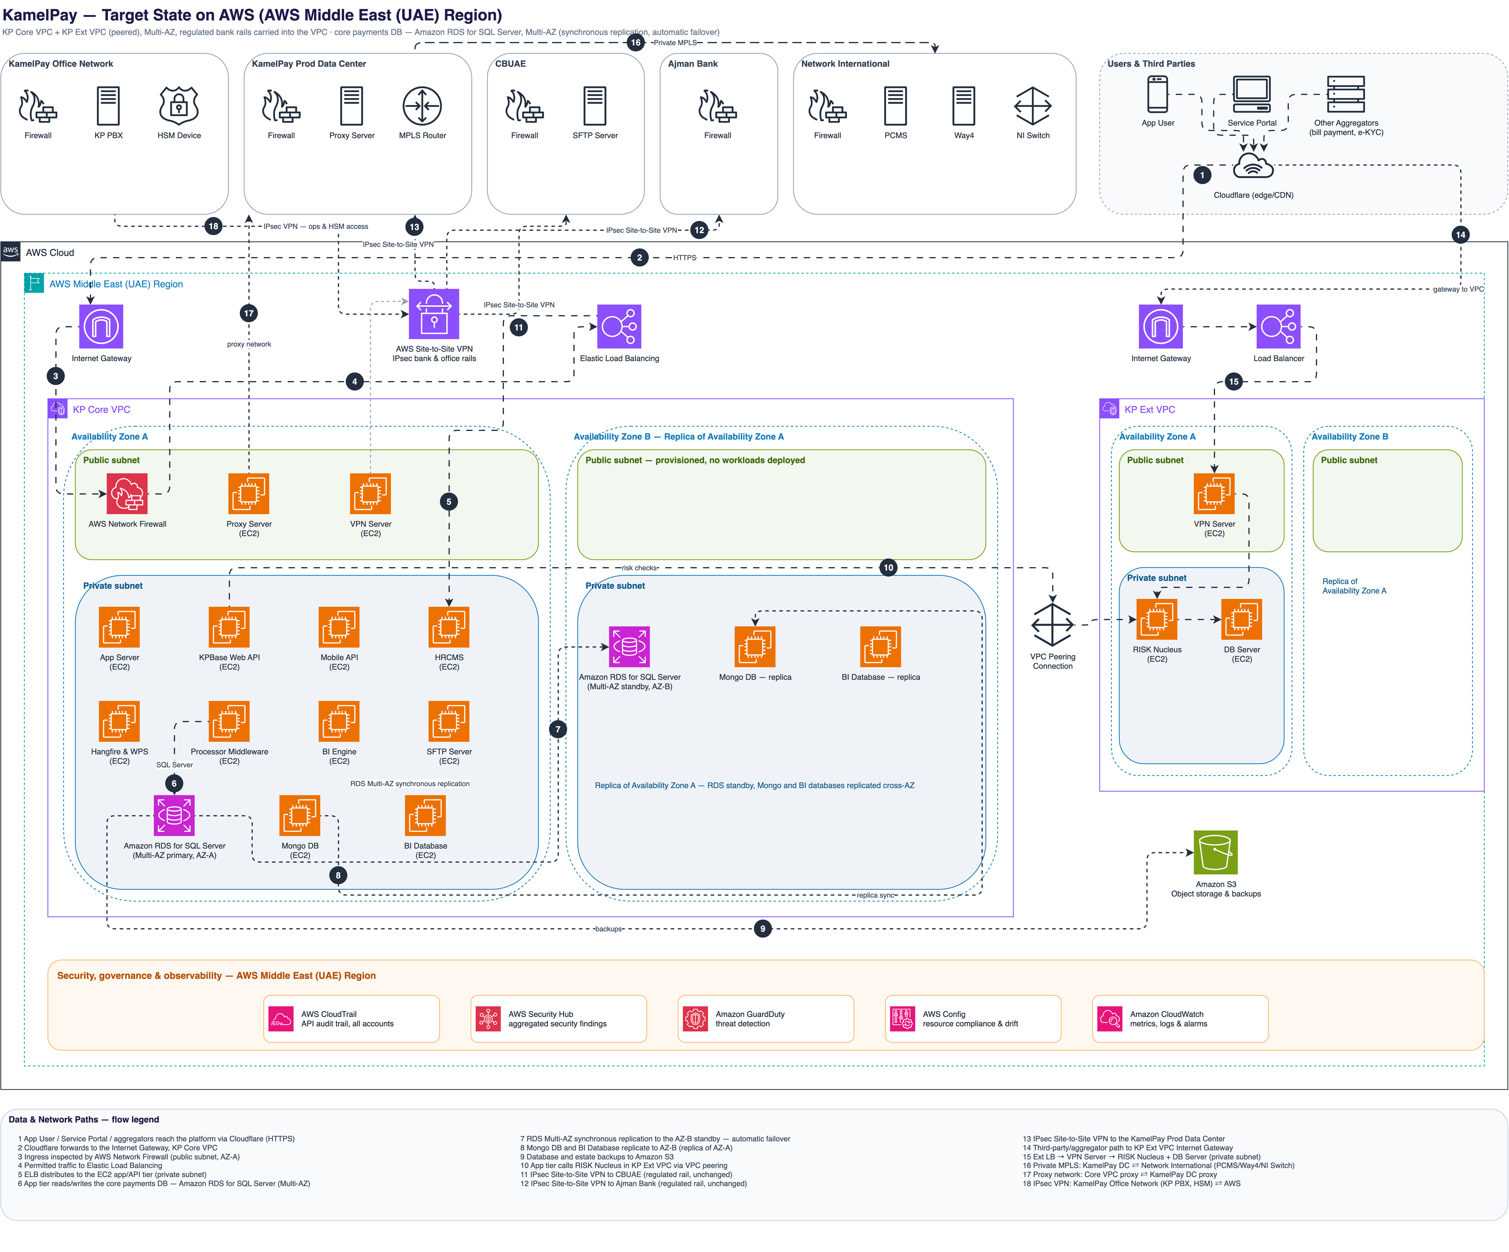Click the Amazon GuardDuty icon
This screenshot has height=1252, width=1509.
click(x=695, y=1019)
